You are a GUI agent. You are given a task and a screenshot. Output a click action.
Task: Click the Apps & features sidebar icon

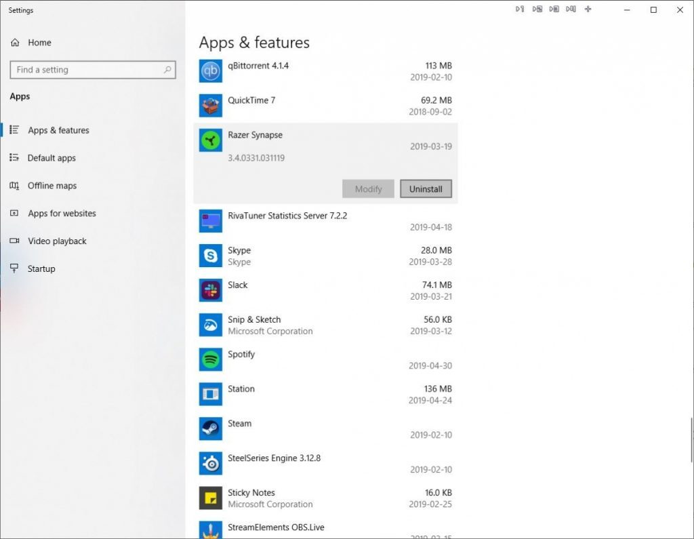[14, 129]
